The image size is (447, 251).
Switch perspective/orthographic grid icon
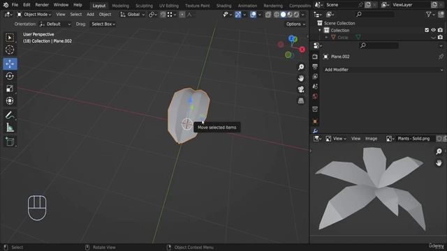tap(301, 100)
